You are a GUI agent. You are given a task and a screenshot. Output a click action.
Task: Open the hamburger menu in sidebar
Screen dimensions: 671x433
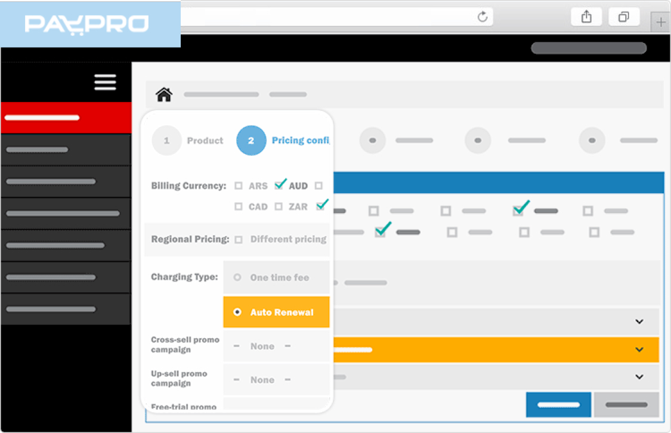[105, 82]
